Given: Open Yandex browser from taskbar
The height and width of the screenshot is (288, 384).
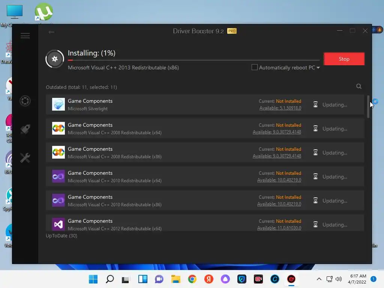Looking at the screenshot, I should (x=208, y=279).
